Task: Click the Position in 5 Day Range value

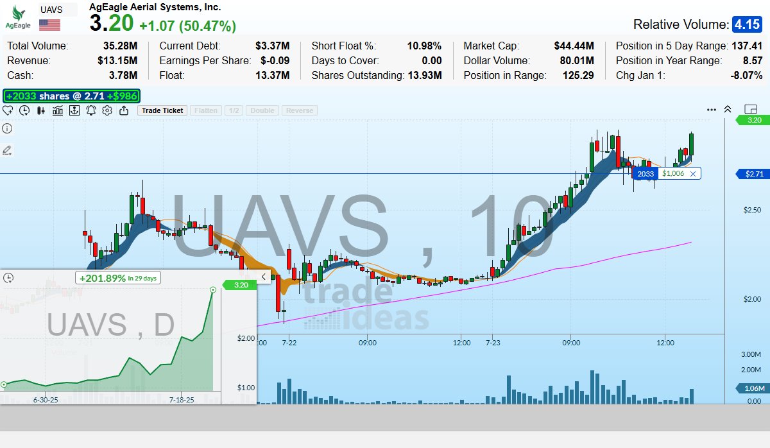Action: pos(748,46)
